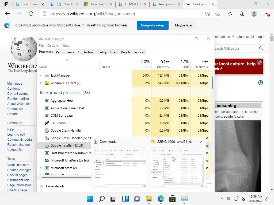Screen dimensions: 274x205
Task: Switch to Microsoft Edge from taskbar
Action: [x=161, y=199]
